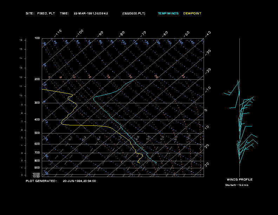The height and width of the screenshot is (215, 278).
Task: Click the -70 isotherm label
Action: click(144, 34)
